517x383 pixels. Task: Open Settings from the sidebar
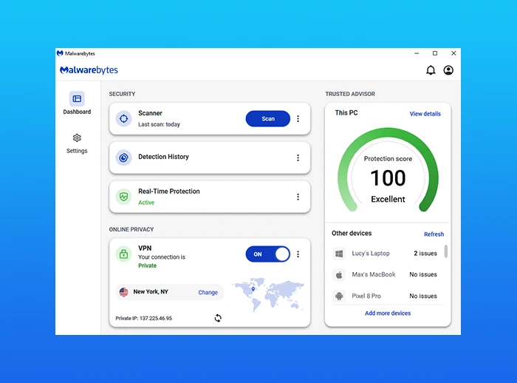pos(77,143)
